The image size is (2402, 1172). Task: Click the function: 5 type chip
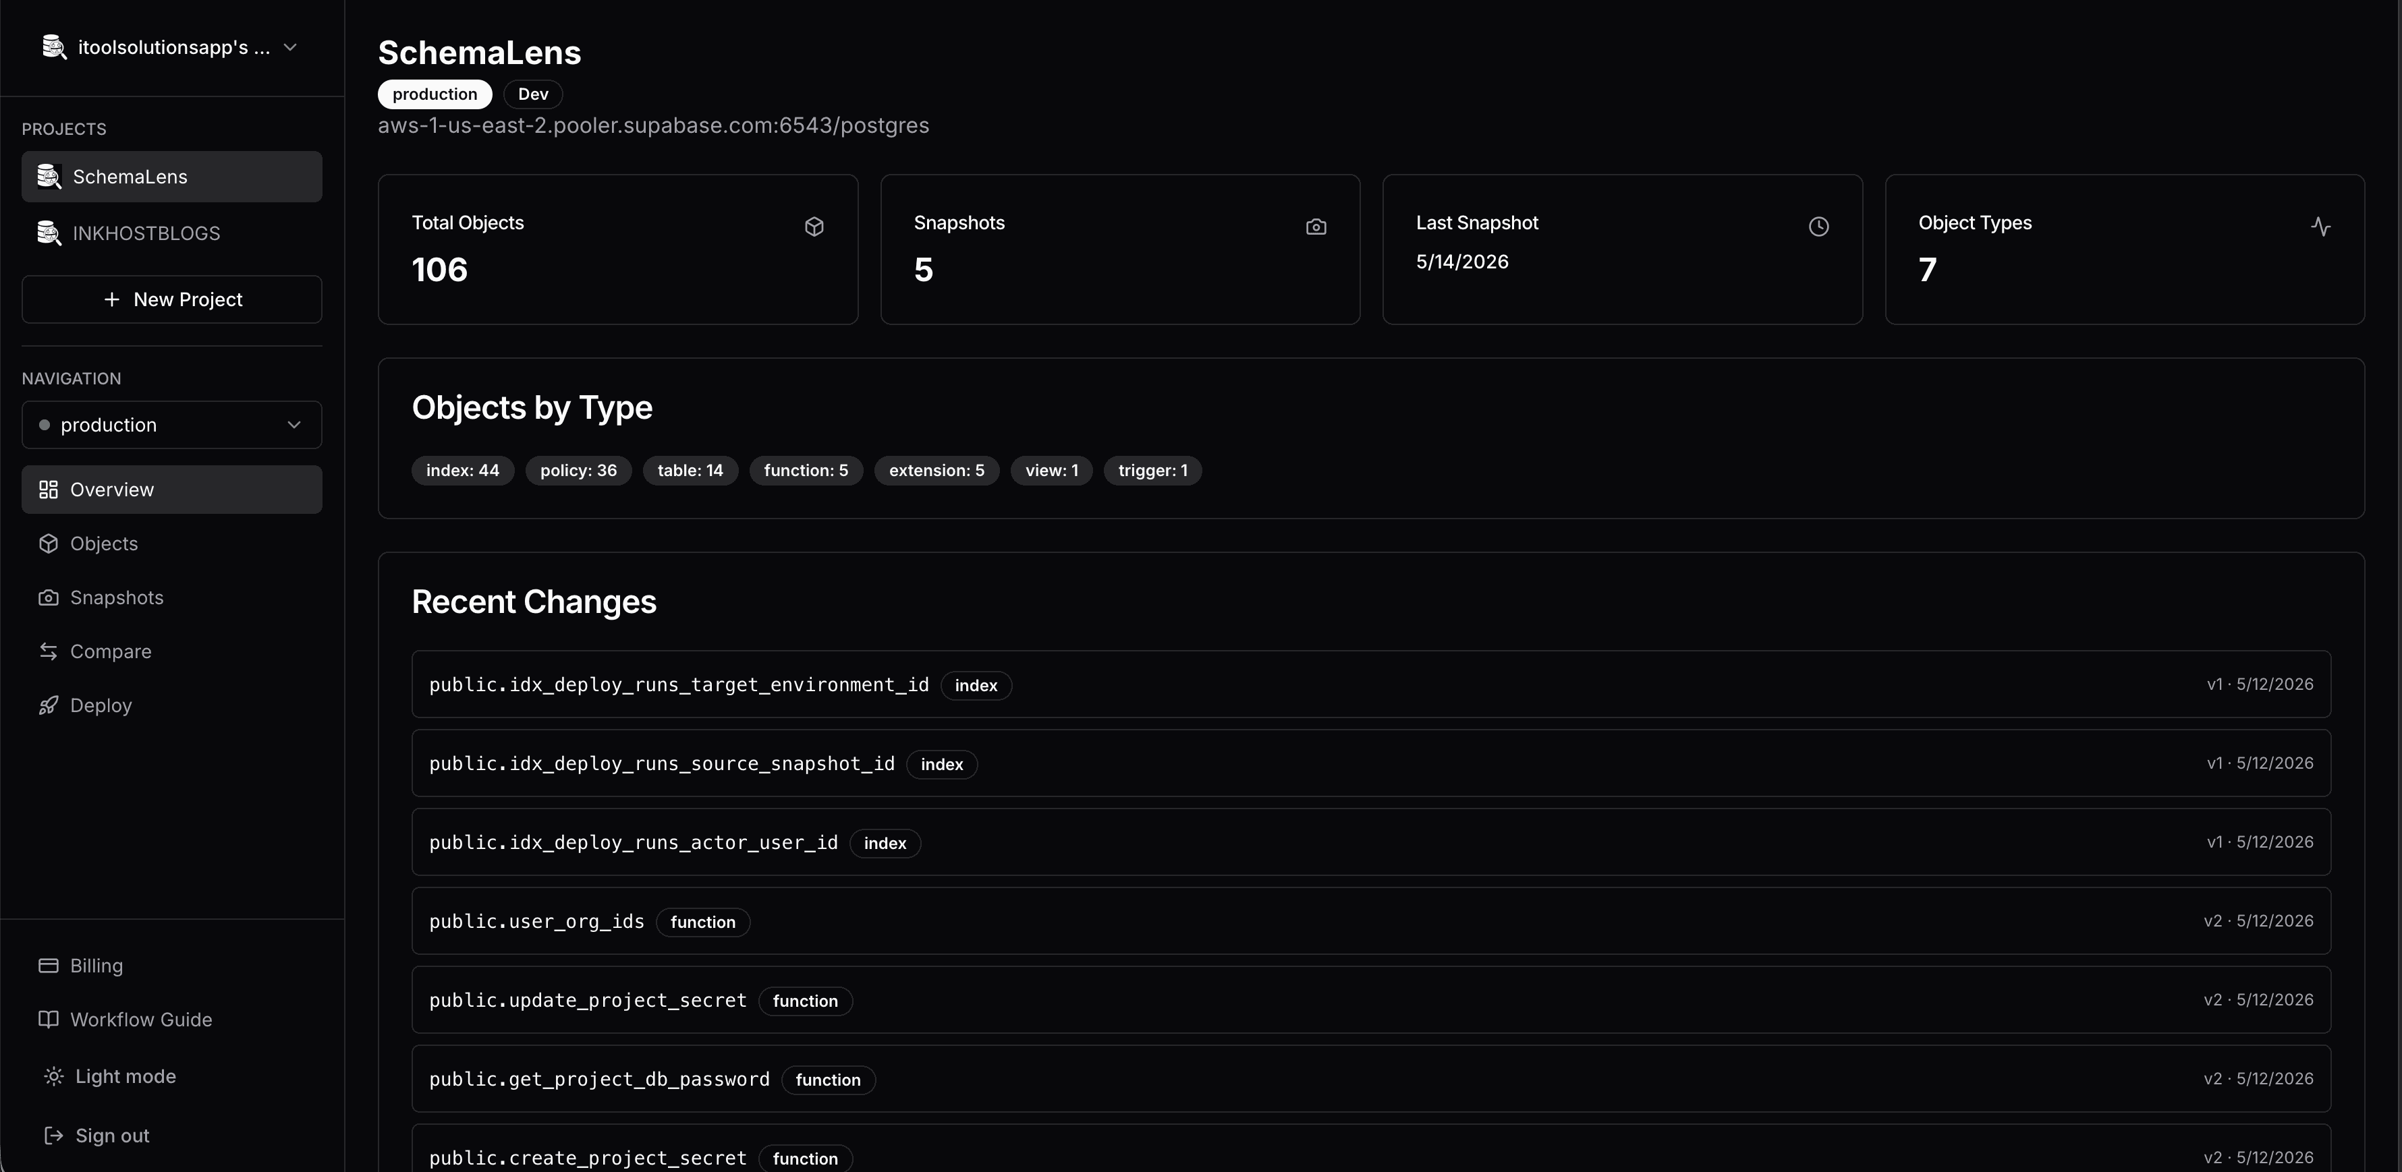click(806, 471)
